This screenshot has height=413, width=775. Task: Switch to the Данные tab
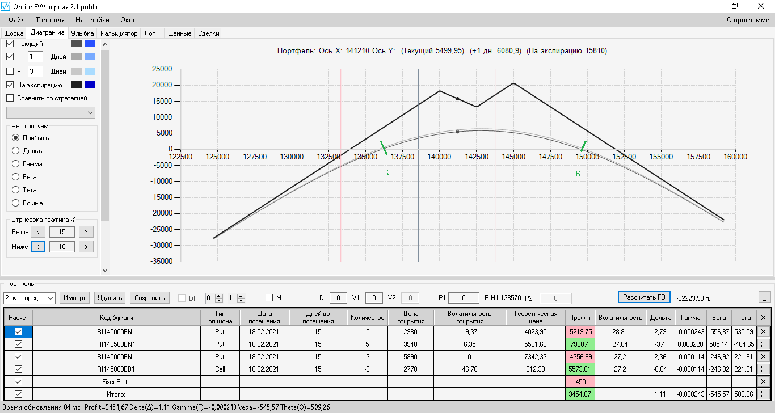click(180, 33)
